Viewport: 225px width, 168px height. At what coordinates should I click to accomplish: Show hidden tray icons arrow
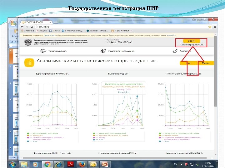[182, 165]
